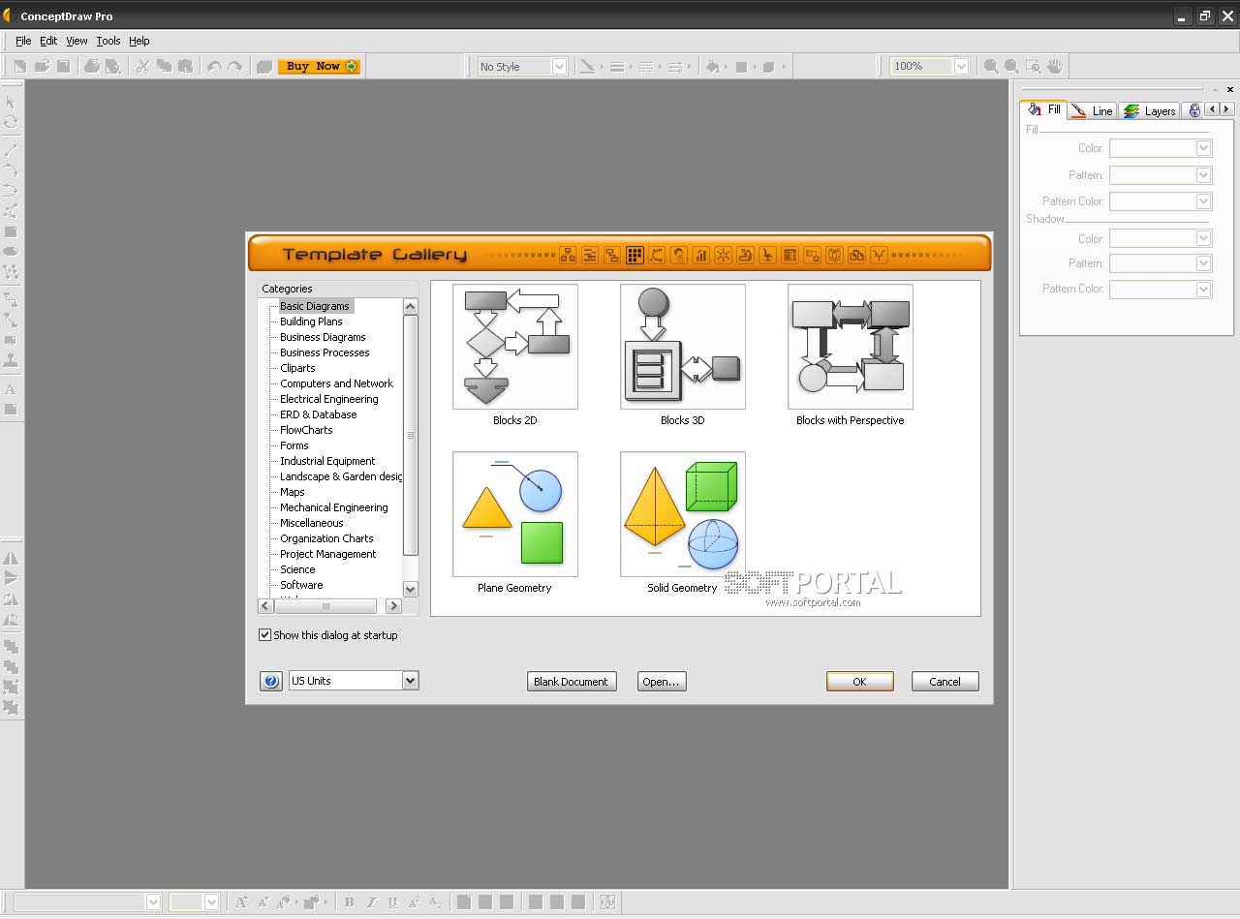Open the Shadow Pattern dropdown
Screen dimensions: 1240x919
1203,263
